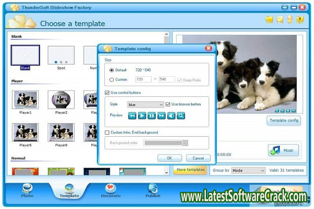Click the Music button
The width and height of the screenshot is (314, 209).
tap(283, 150)
